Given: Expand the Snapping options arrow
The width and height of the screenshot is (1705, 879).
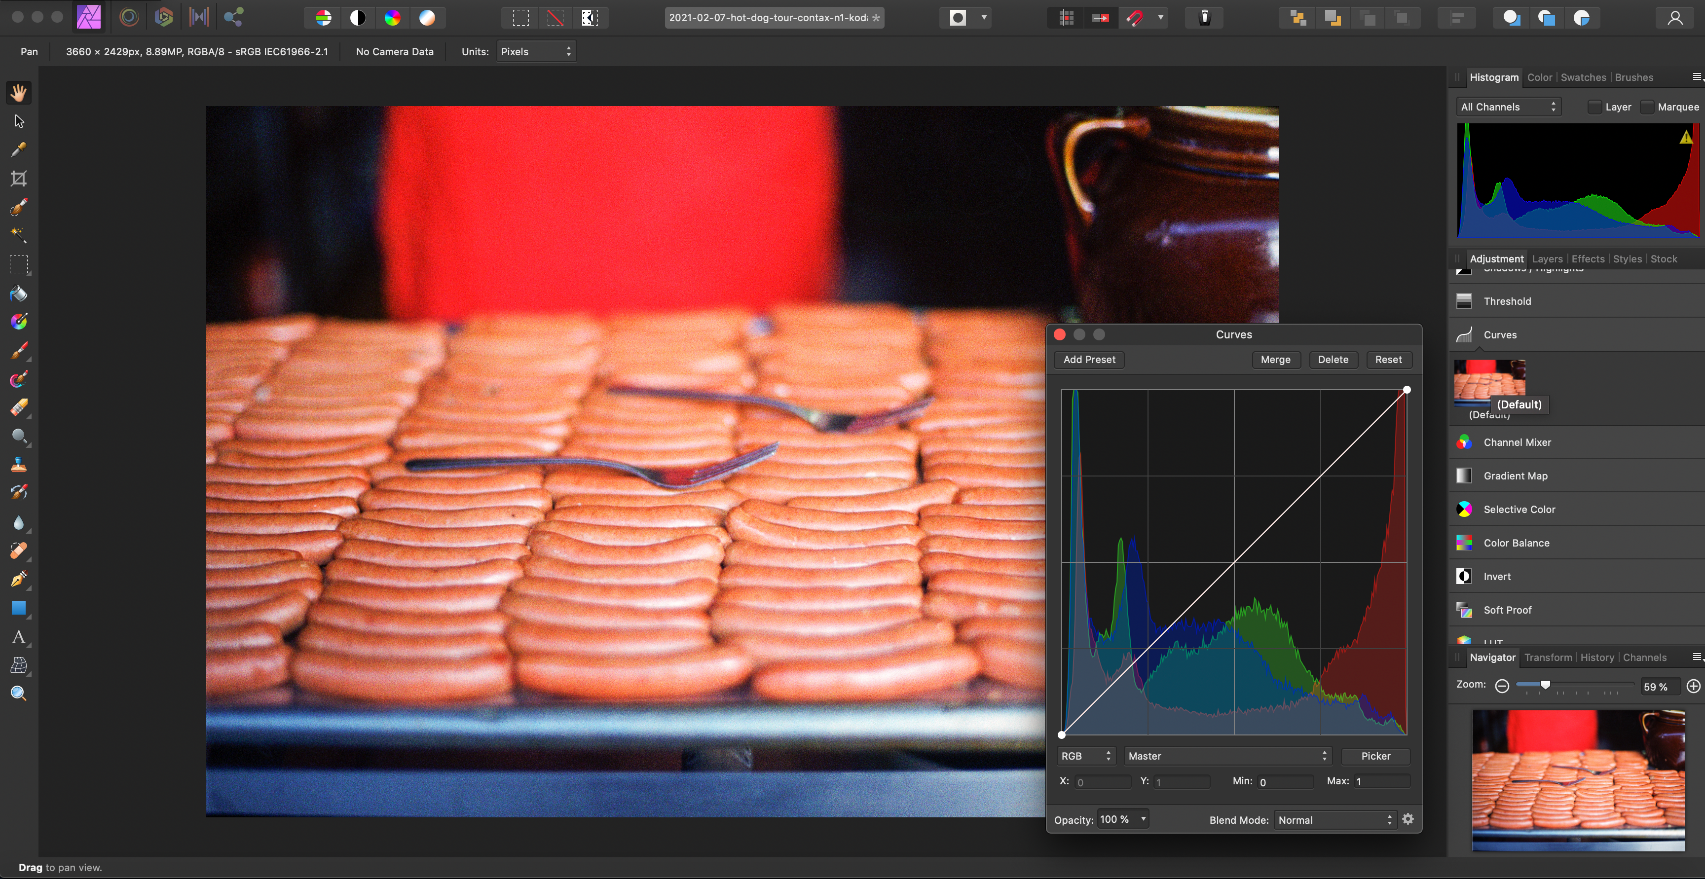Looking at the screenshot, I should (1161, 18).
